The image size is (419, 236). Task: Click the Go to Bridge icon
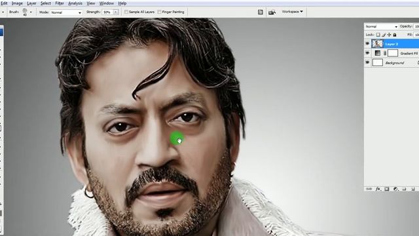pos(272,12)
